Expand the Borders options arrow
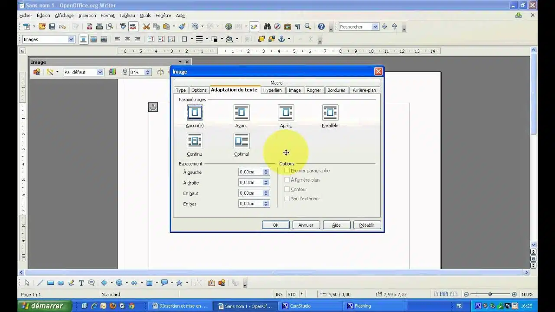The image size is (555, 312). click(192, 39)
